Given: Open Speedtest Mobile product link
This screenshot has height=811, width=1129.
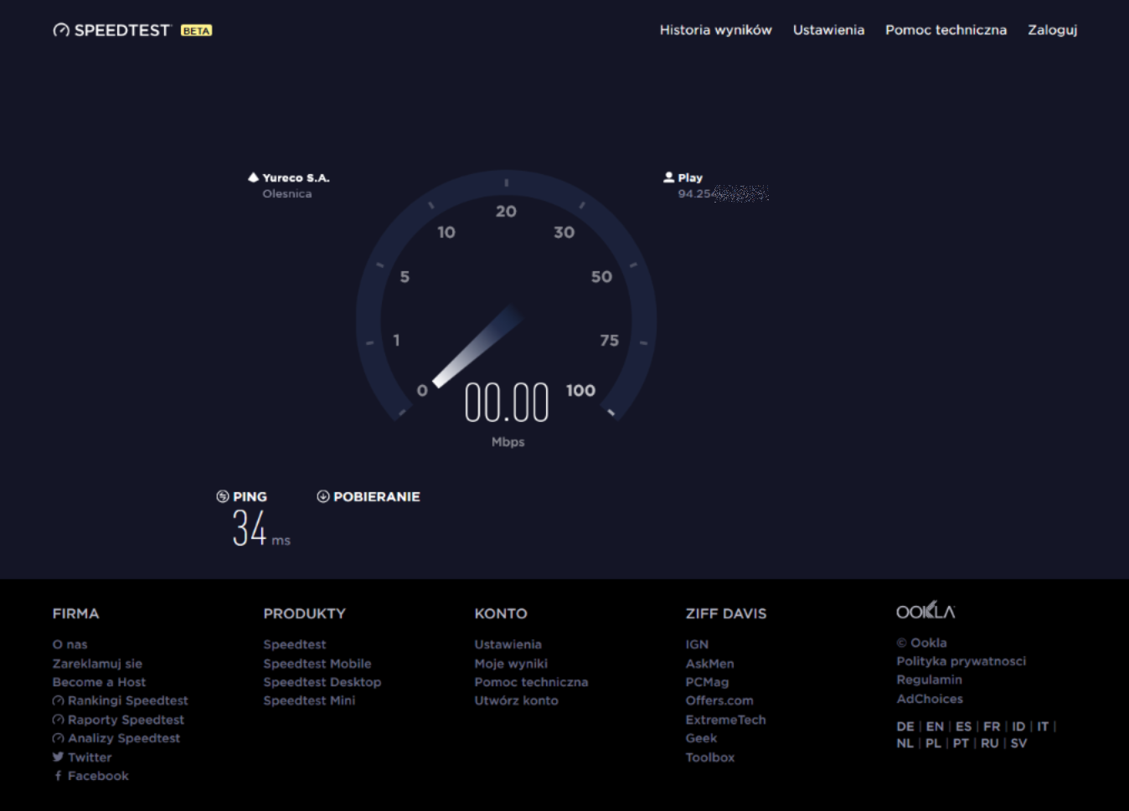Looking at the screenshot, I should click(317, 664).
